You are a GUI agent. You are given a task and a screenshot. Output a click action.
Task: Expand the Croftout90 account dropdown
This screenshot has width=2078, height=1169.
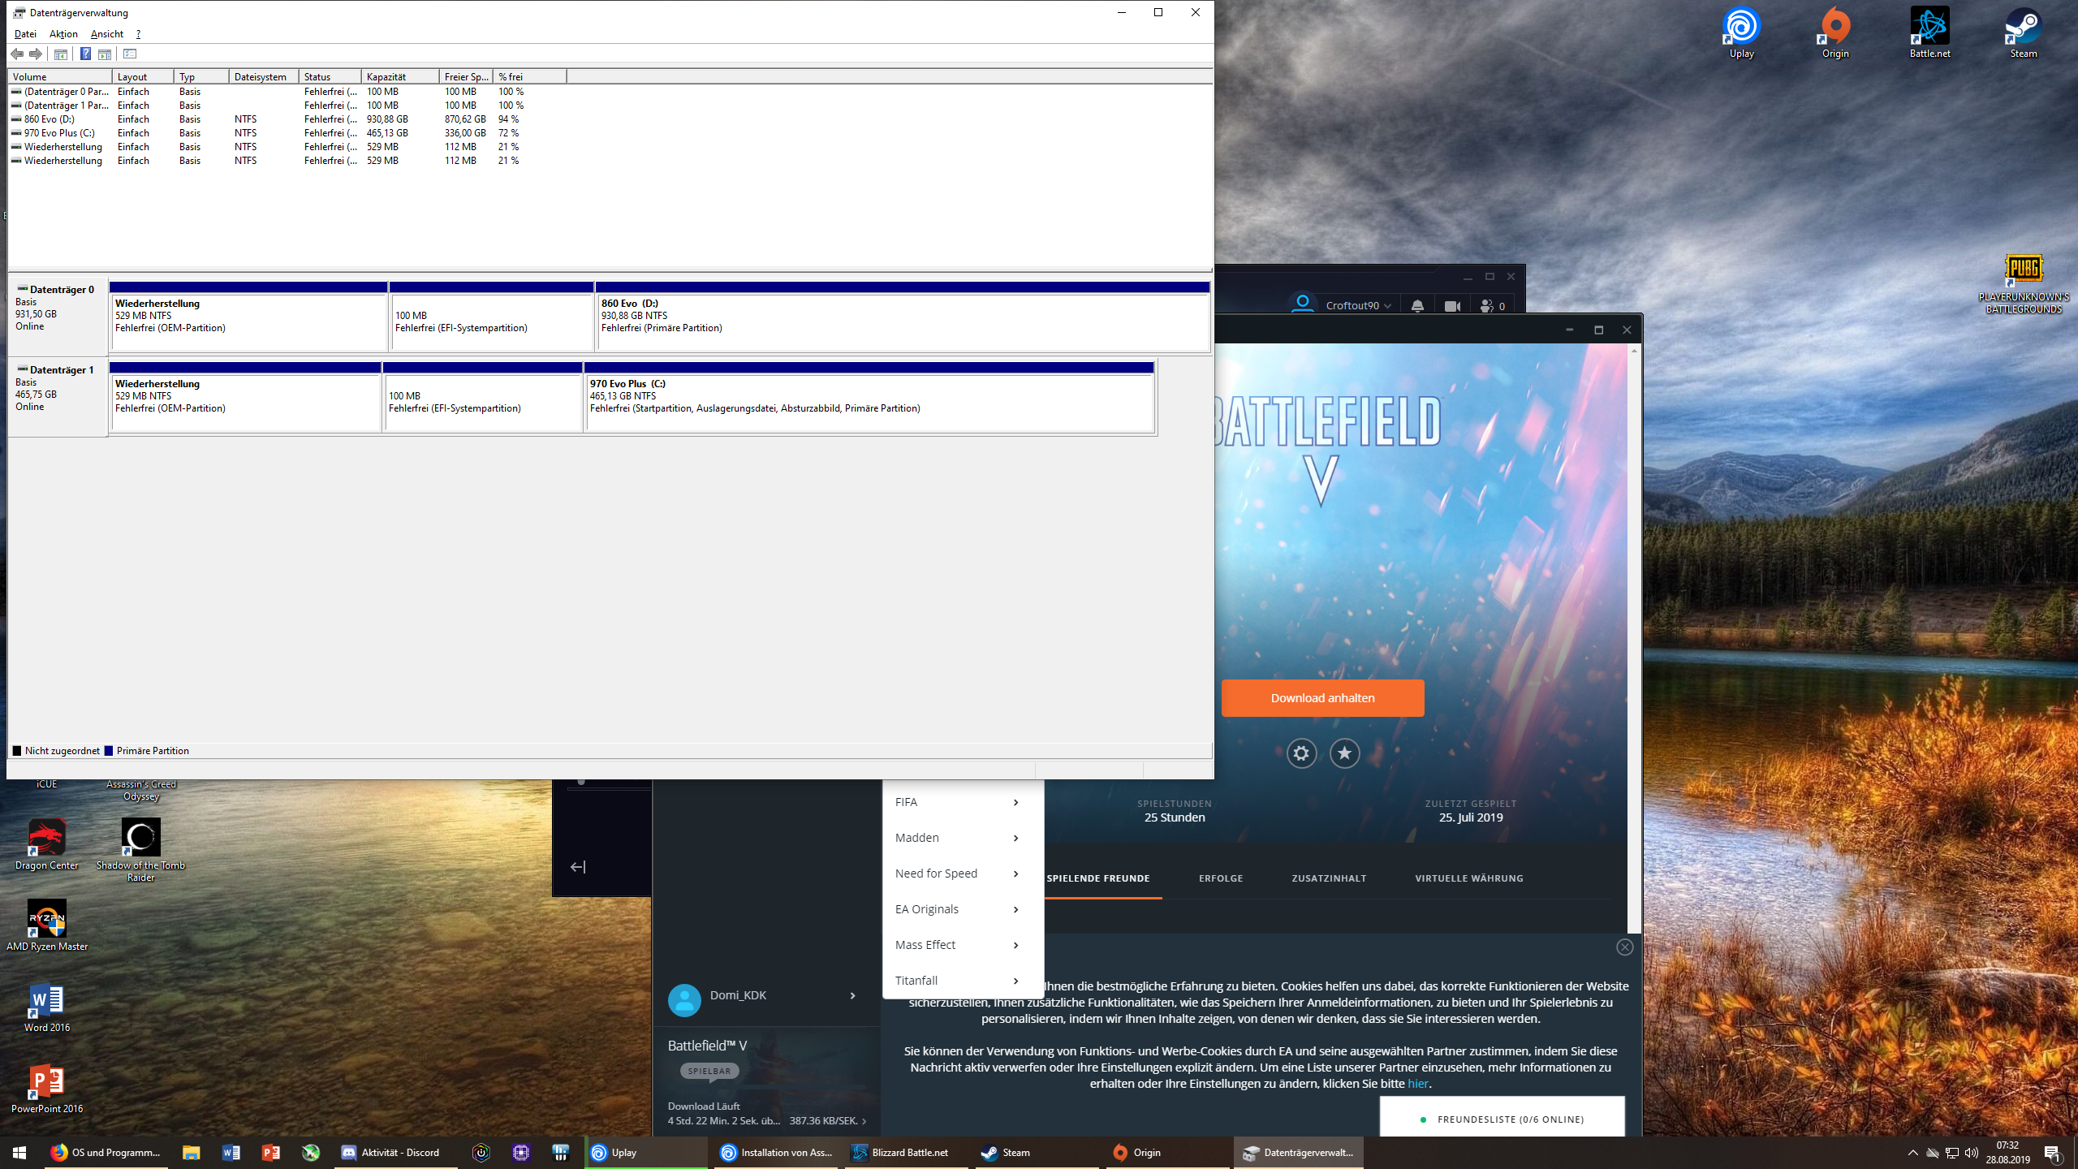(x=1387, y=306)
